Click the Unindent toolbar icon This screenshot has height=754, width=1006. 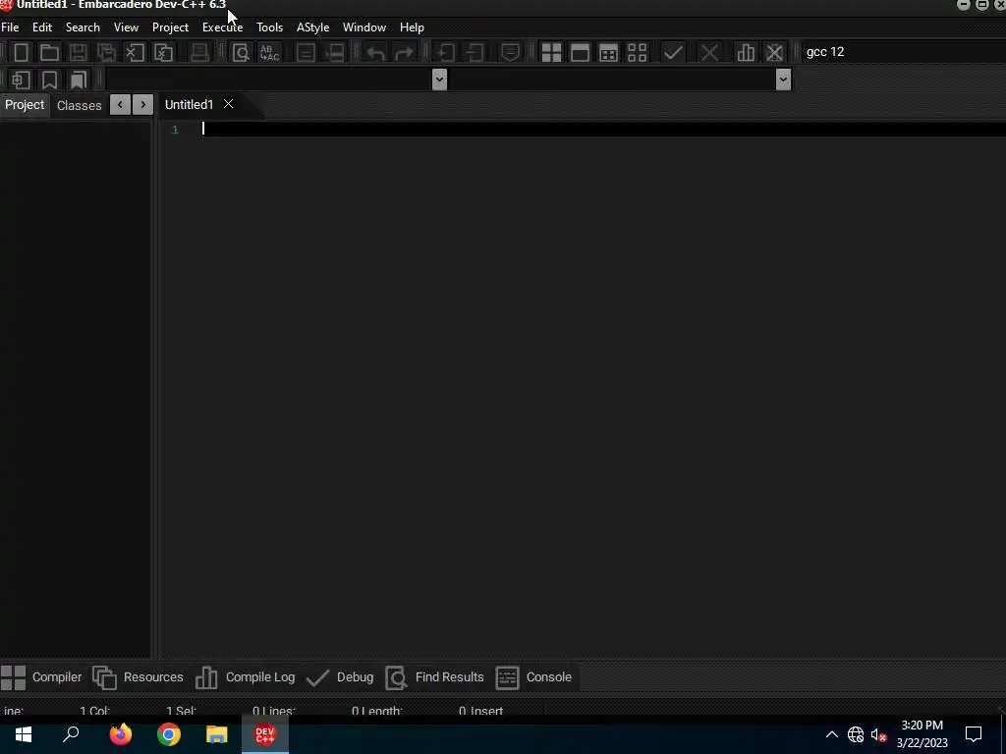click(x=475, y=53)
